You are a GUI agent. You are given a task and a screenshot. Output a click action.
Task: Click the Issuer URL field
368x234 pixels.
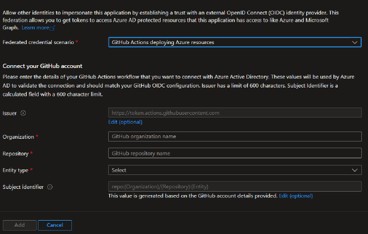pyautogui.click(x=235, y=113)
